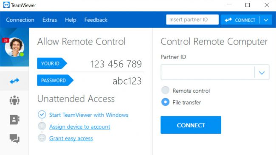This screenshot has width=276, height=155.
Task: Open the Assign device to account link
Action: [80, 127]
